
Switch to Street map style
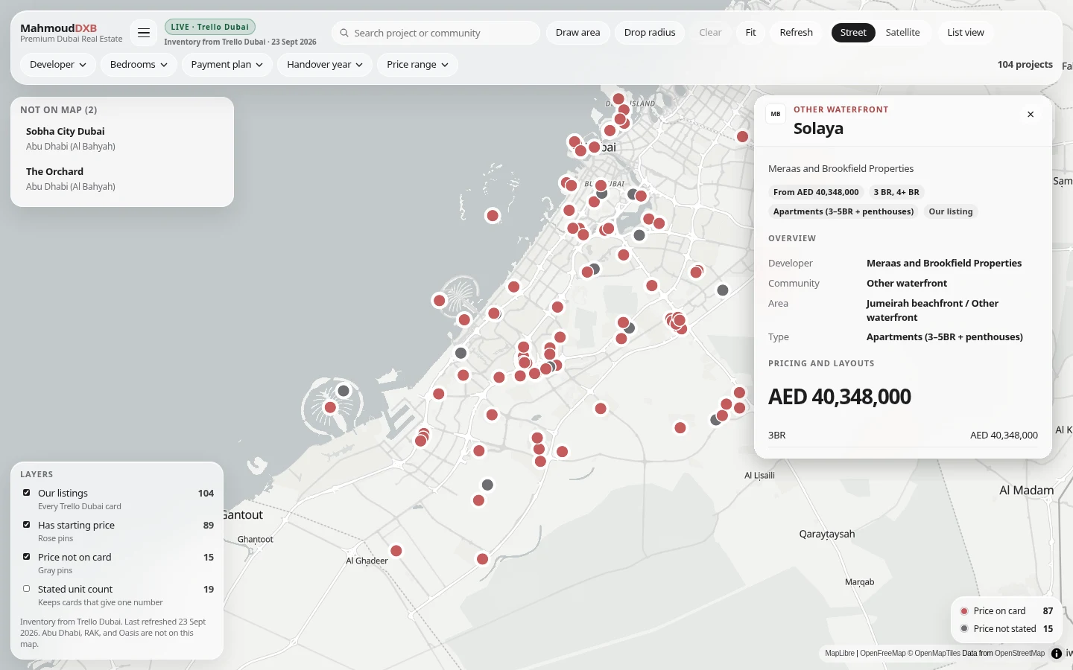[853, 33]
